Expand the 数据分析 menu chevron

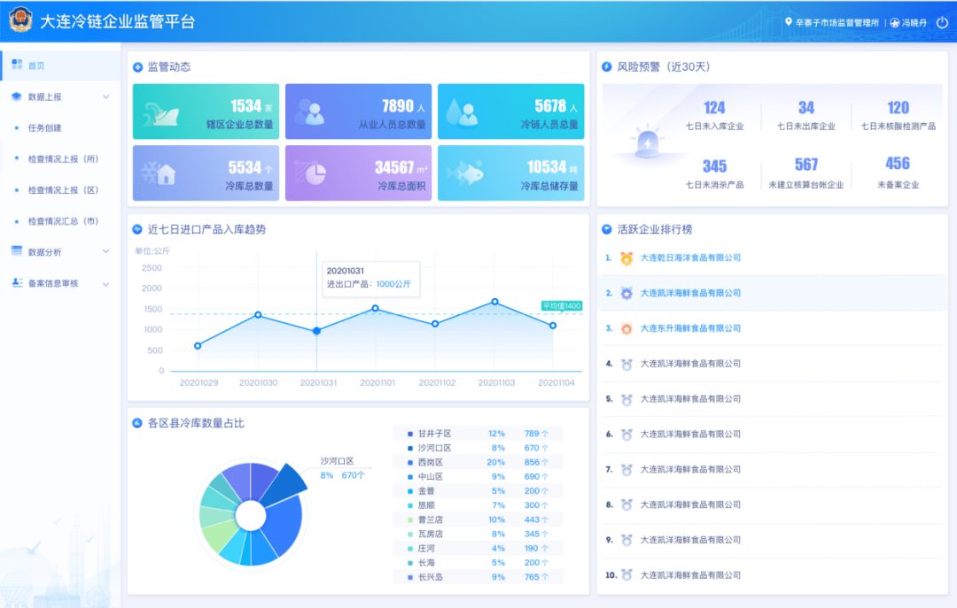coord(106,252)
